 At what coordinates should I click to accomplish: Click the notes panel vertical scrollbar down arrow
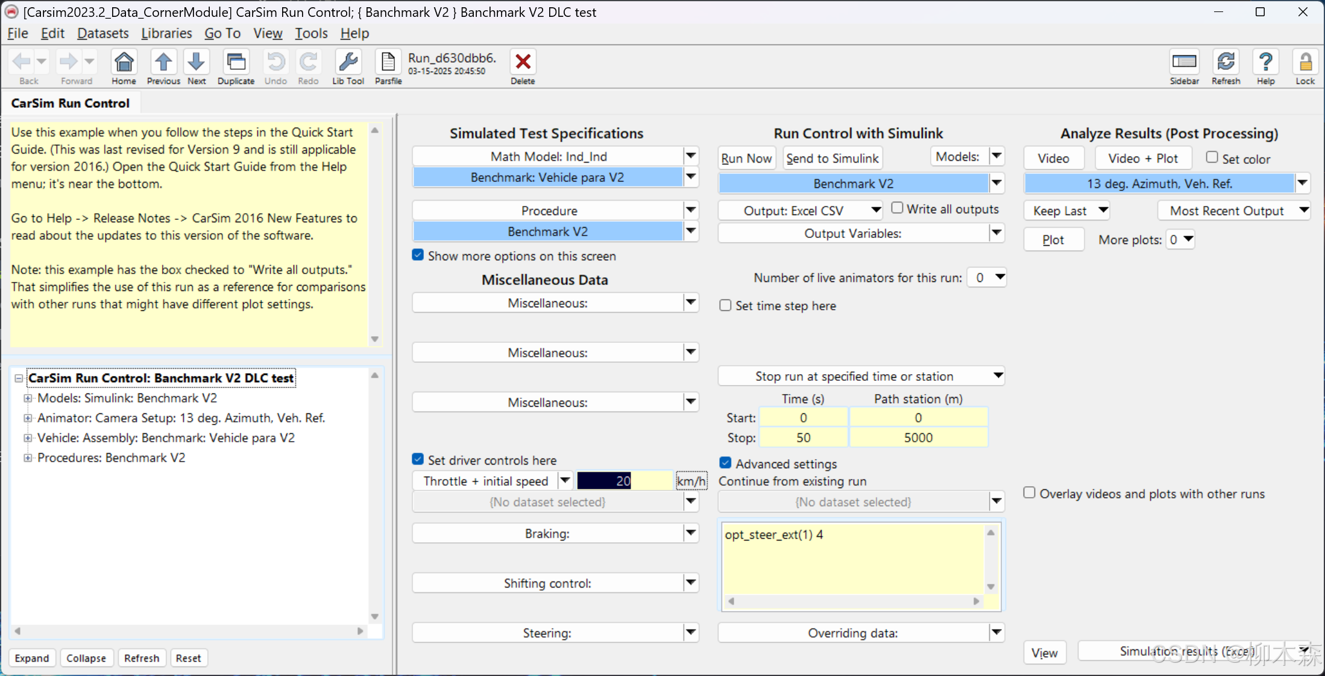point(375,339)
